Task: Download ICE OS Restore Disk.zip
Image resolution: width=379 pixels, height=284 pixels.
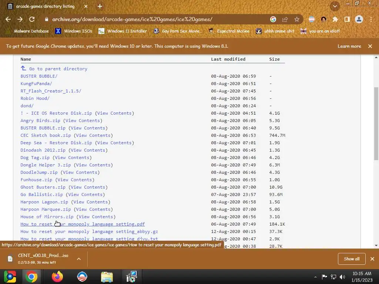Action: tap(56, 113)
